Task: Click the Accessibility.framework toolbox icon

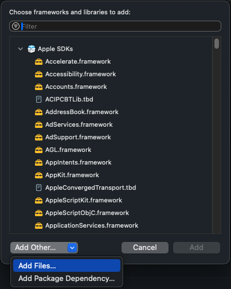Action: [39, 74]
